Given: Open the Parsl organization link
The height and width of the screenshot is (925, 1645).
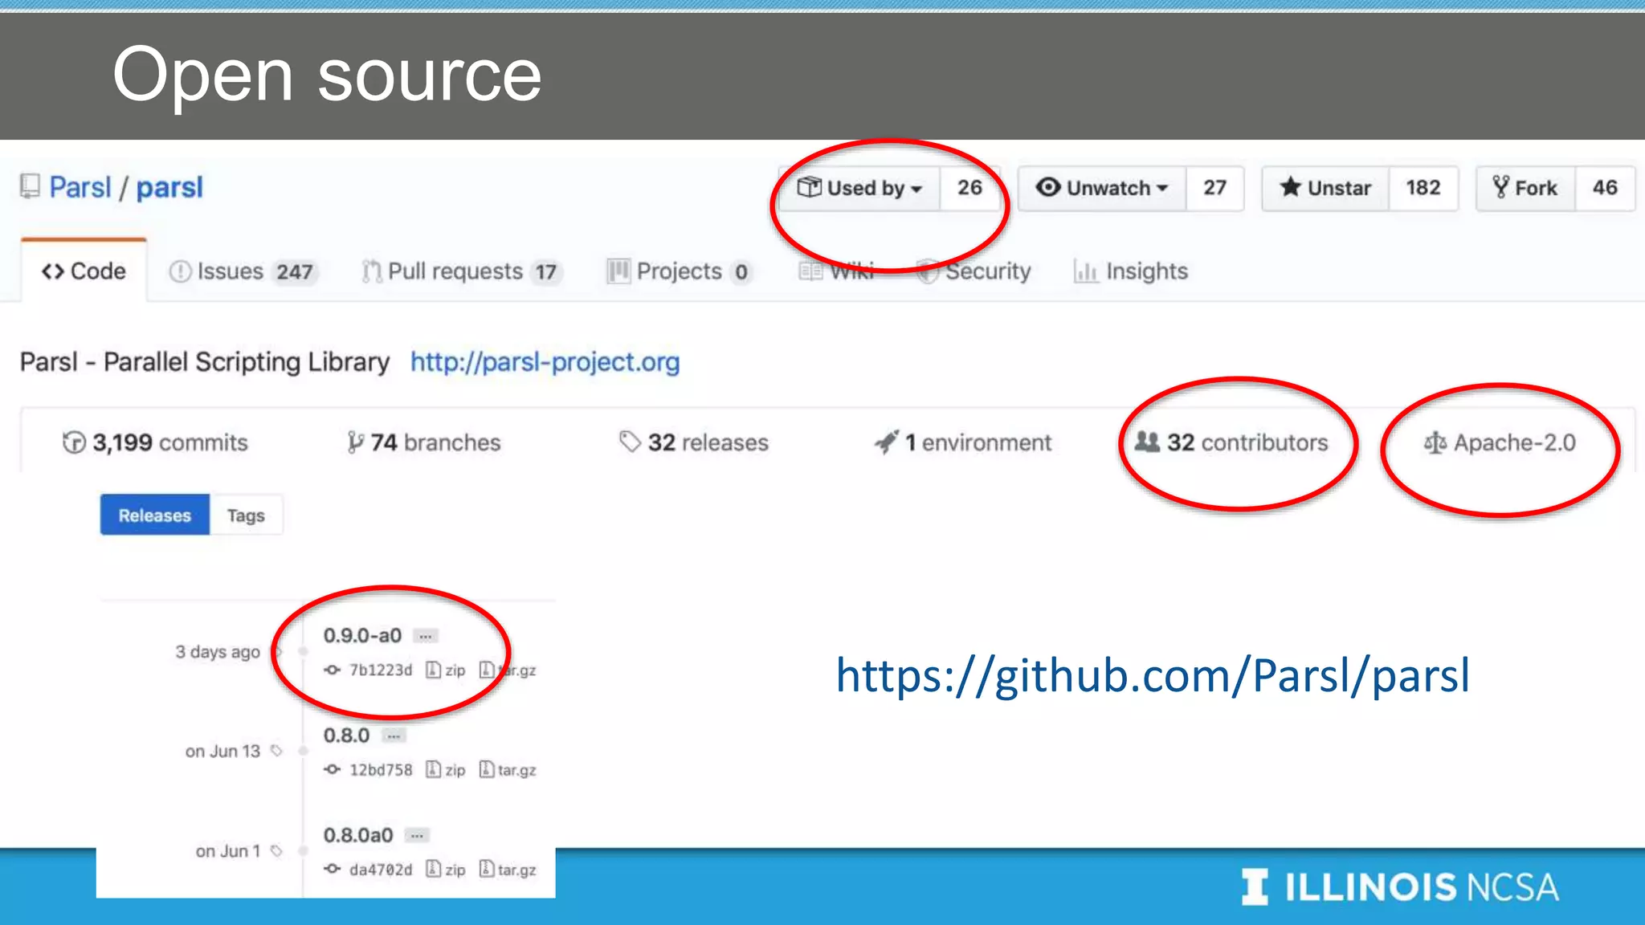Looking at the screenshot, I should pos(80,187).
